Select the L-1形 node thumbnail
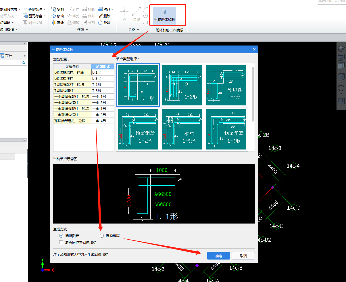This screenshot has height=282, width=346. 138,85
